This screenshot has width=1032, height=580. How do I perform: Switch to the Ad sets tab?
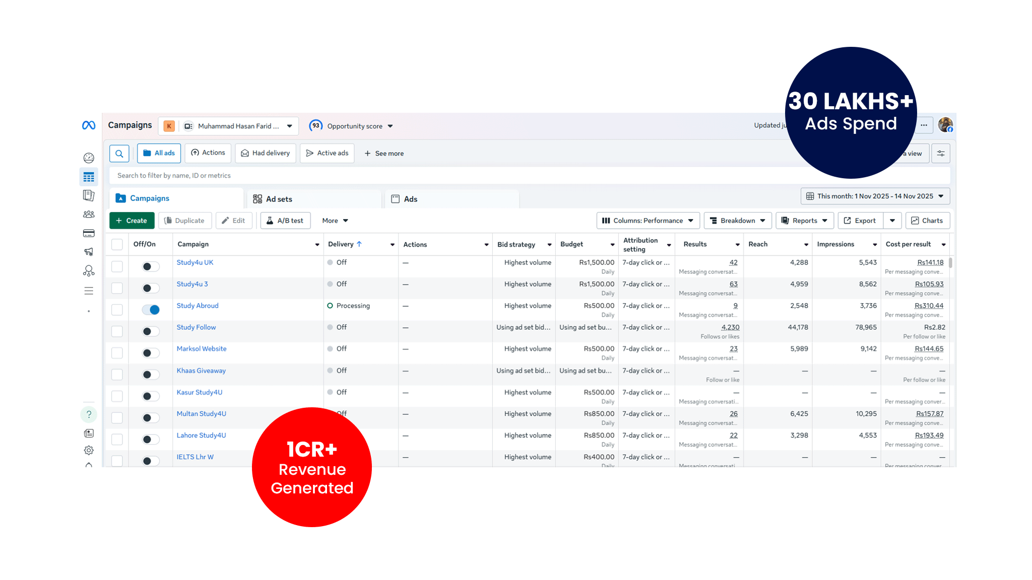click(279, 199)
